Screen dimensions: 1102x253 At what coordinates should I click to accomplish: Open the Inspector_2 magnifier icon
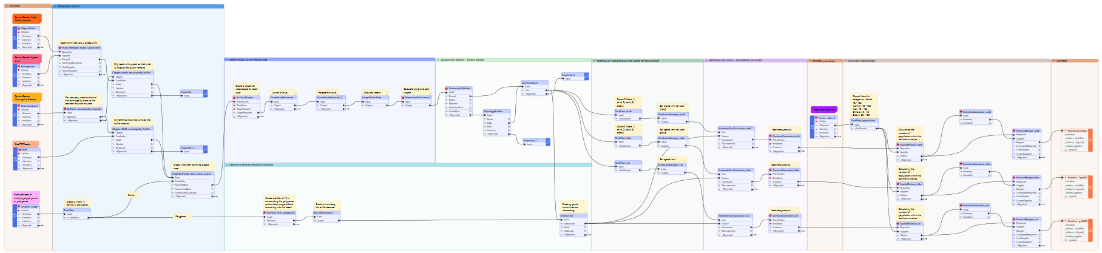548,142
